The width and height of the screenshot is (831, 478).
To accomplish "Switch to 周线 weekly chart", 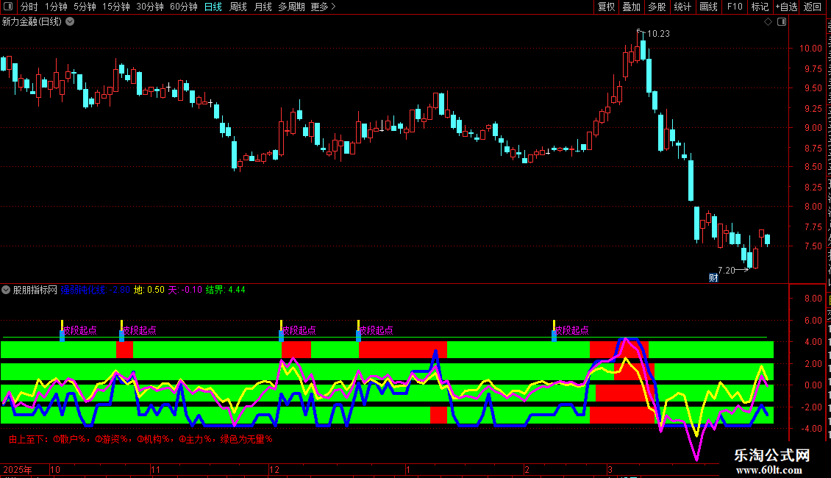I will [238, 7].
